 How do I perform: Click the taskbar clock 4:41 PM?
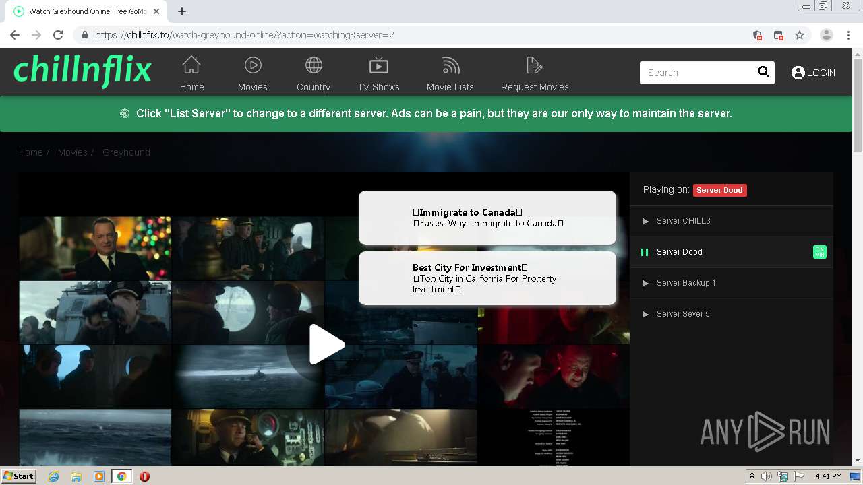point(828,476)
